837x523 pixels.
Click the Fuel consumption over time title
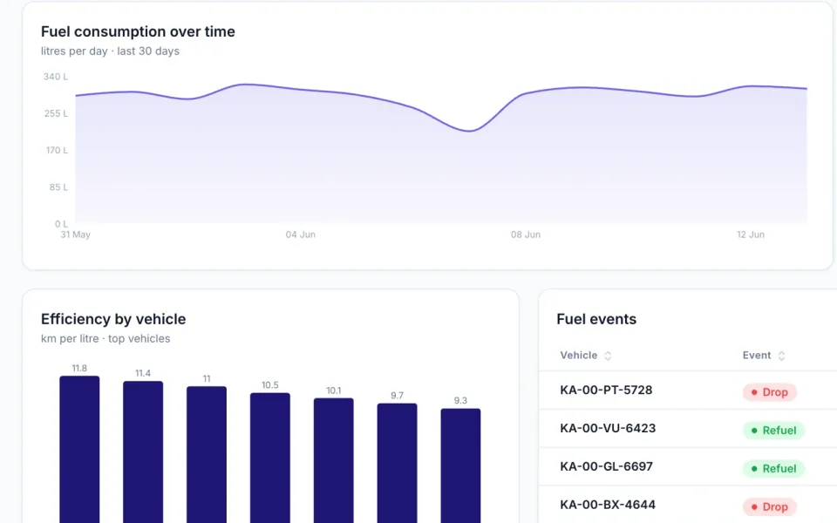click(138, 31)
